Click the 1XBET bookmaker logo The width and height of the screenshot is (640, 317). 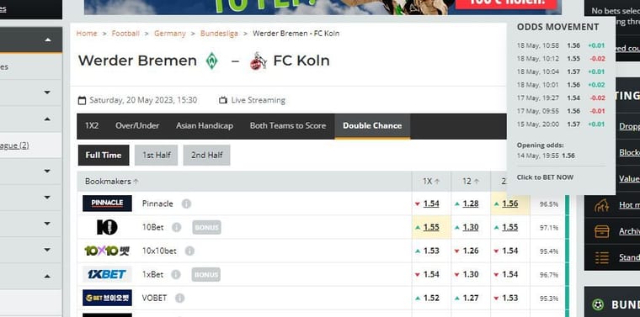click(107, 274)
